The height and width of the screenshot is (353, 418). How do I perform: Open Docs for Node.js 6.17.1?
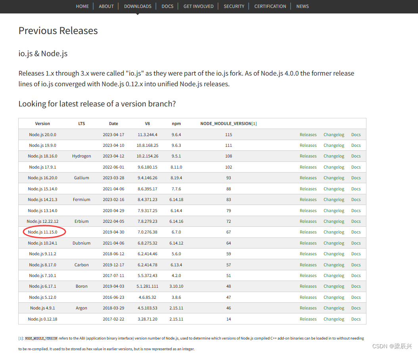tap(356, 286)
